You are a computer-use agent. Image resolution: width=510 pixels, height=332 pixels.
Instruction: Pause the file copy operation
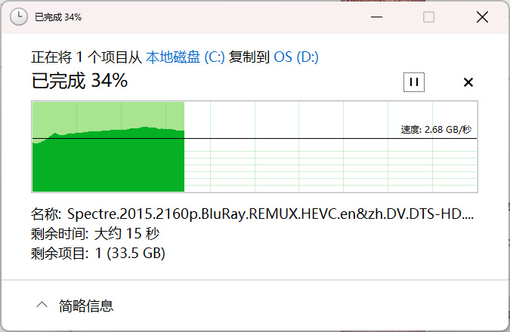(x=414, y=82)
